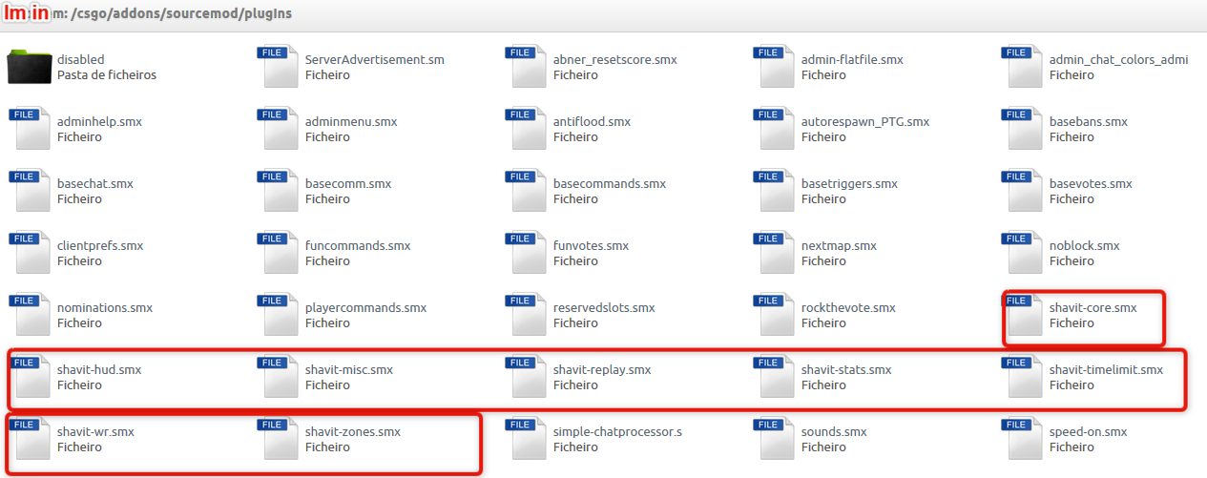Select the shavit-timelimit.smx file icon
1207x478 pixels.
click(1022, 377)
